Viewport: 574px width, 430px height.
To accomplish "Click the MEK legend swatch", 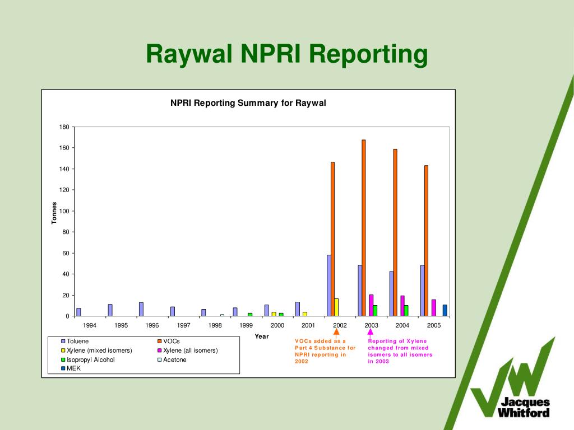I will [x=63, y=368].
